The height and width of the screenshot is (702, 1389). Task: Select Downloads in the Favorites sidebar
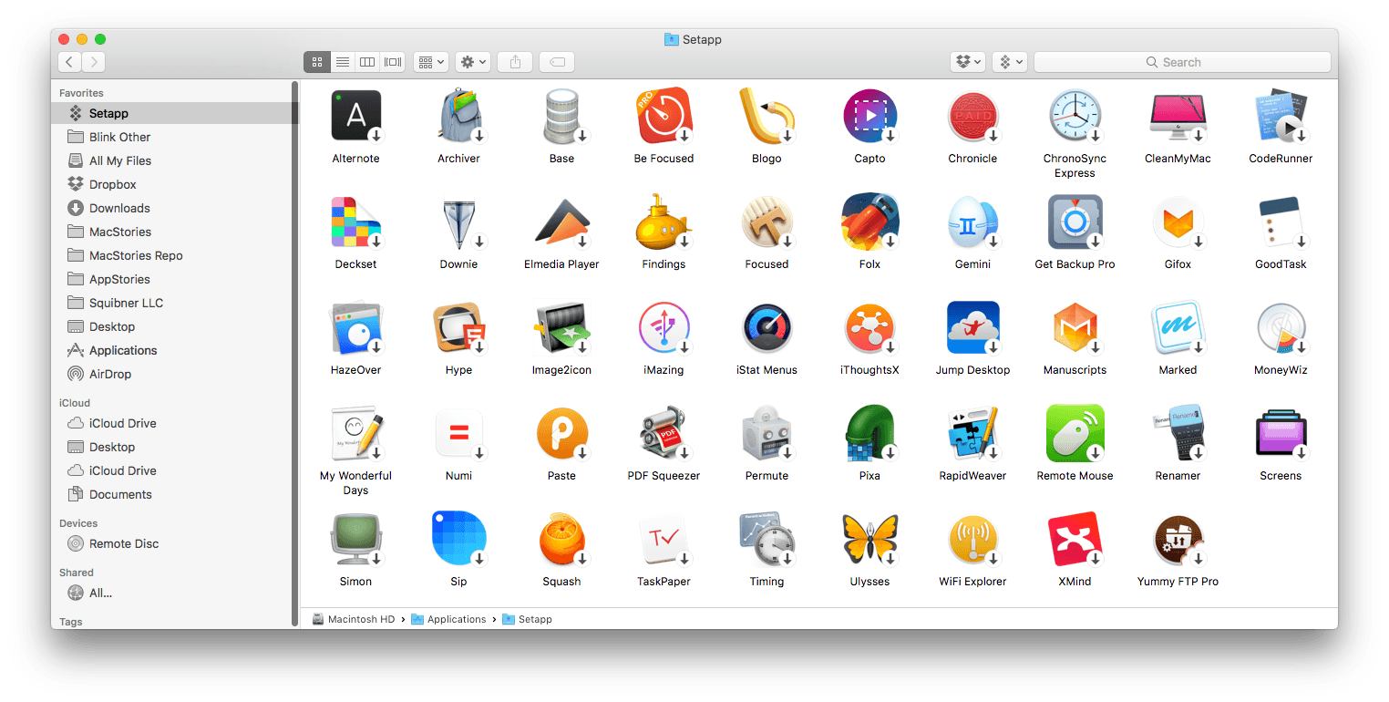point(118,208)
